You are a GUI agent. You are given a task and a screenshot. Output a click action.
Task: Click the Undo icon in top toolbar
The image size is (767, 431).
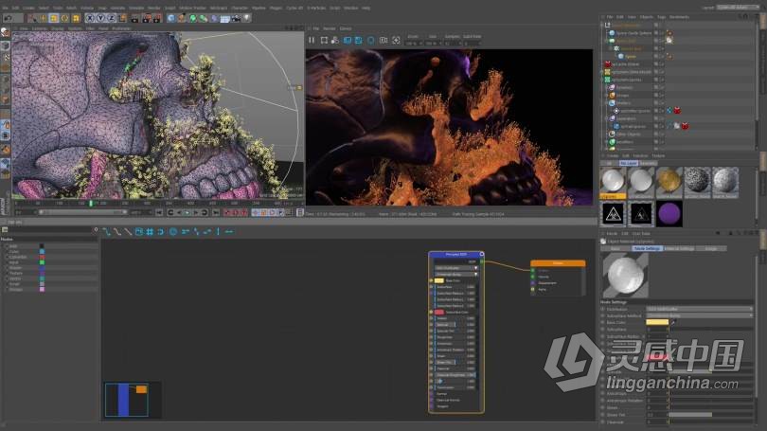[8, 18]
